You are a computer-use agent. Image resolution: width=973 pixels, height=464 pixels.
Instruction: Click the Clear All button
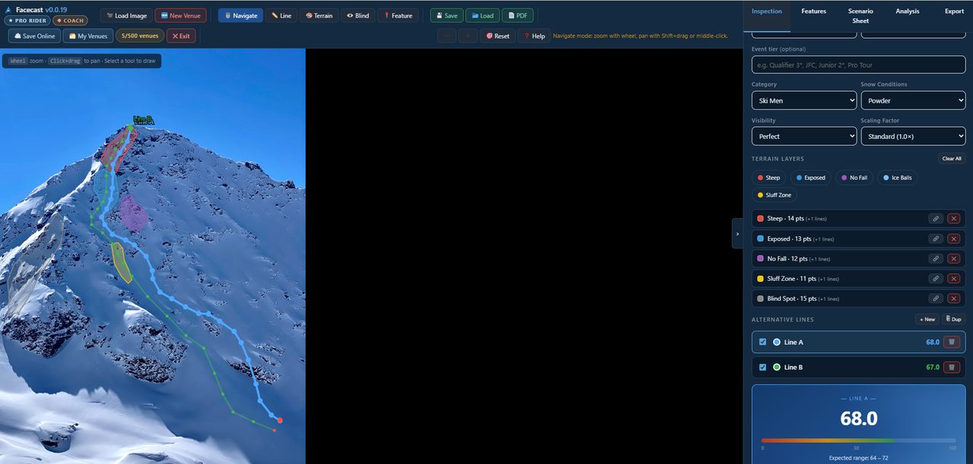[x=952, y=159]
